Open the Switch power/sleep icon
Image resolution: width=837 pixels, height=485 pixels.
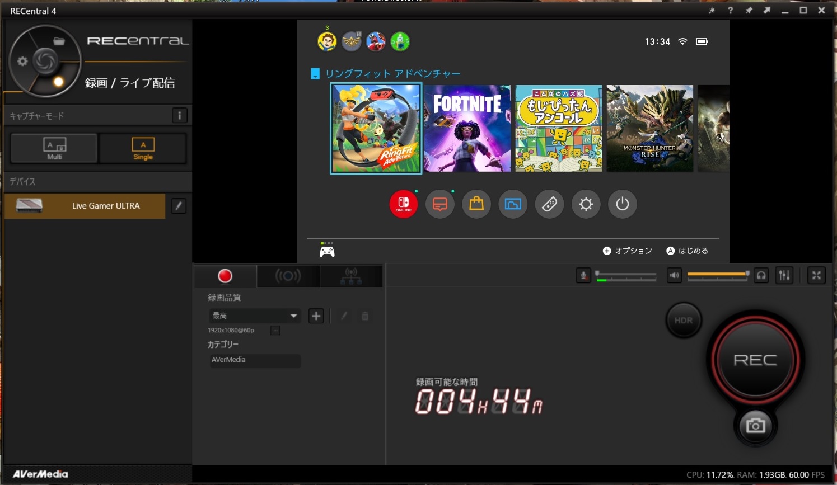tap(622, 204)
